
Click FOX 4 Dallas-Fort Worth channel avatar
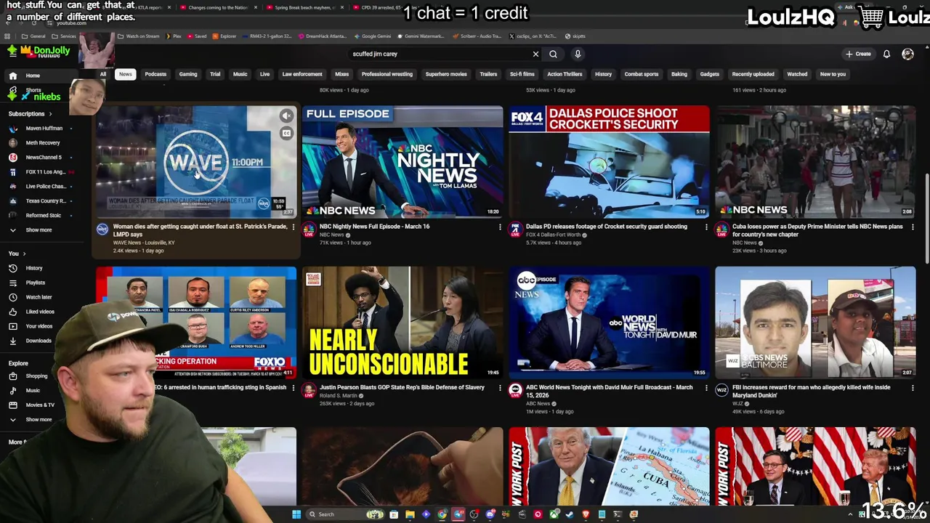tap(515, 230)
